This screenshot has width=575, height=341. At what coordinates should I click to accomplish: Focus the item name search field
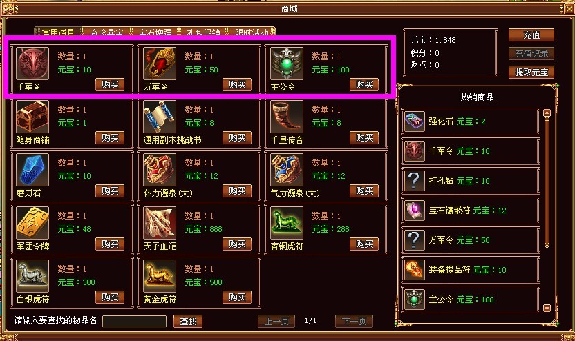coord(135,321)
